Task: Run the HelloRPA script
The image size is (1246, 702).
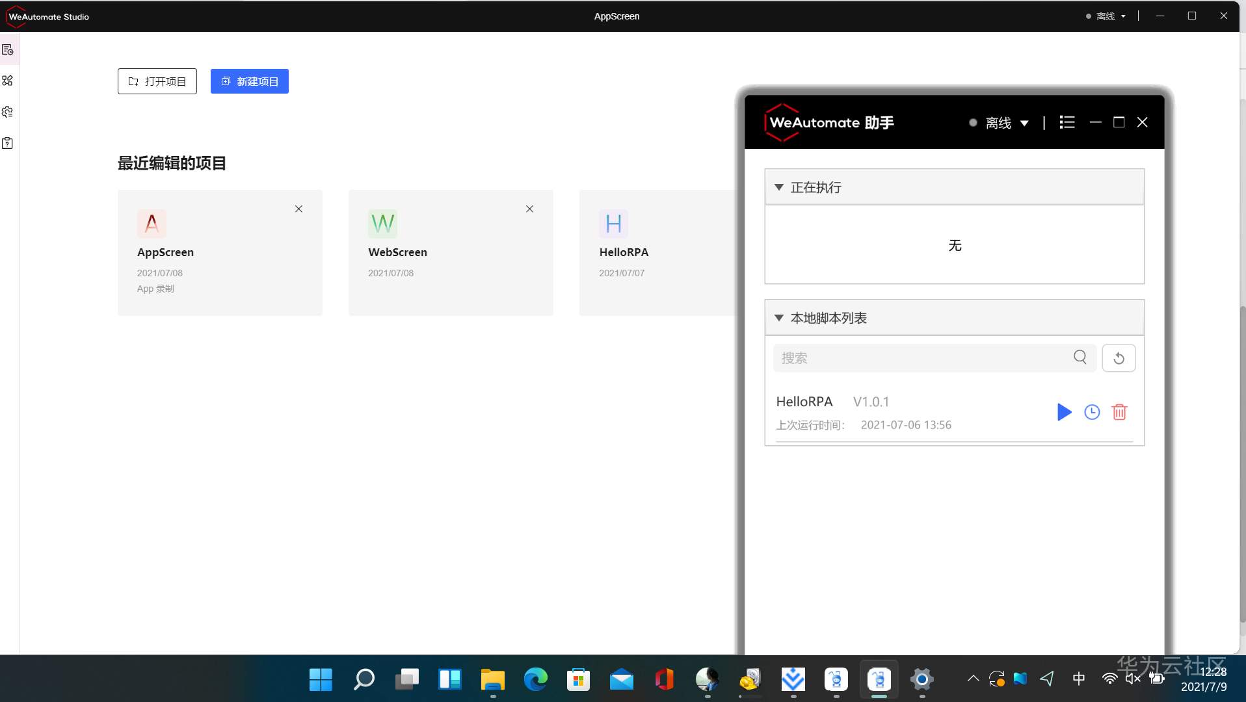Action: 1064,412
